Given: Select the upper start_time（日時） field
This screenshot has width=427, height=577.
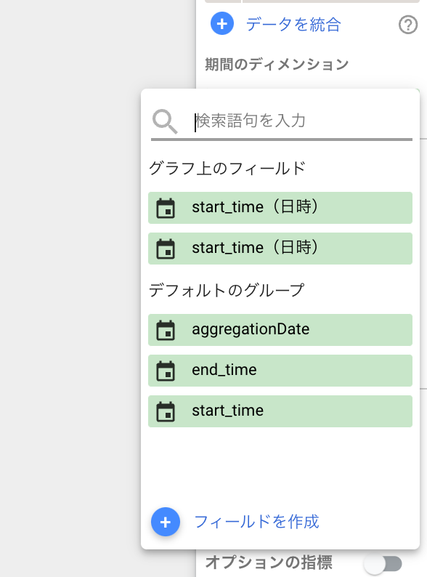Looking at the screenshot, I should tap(280, 208).
